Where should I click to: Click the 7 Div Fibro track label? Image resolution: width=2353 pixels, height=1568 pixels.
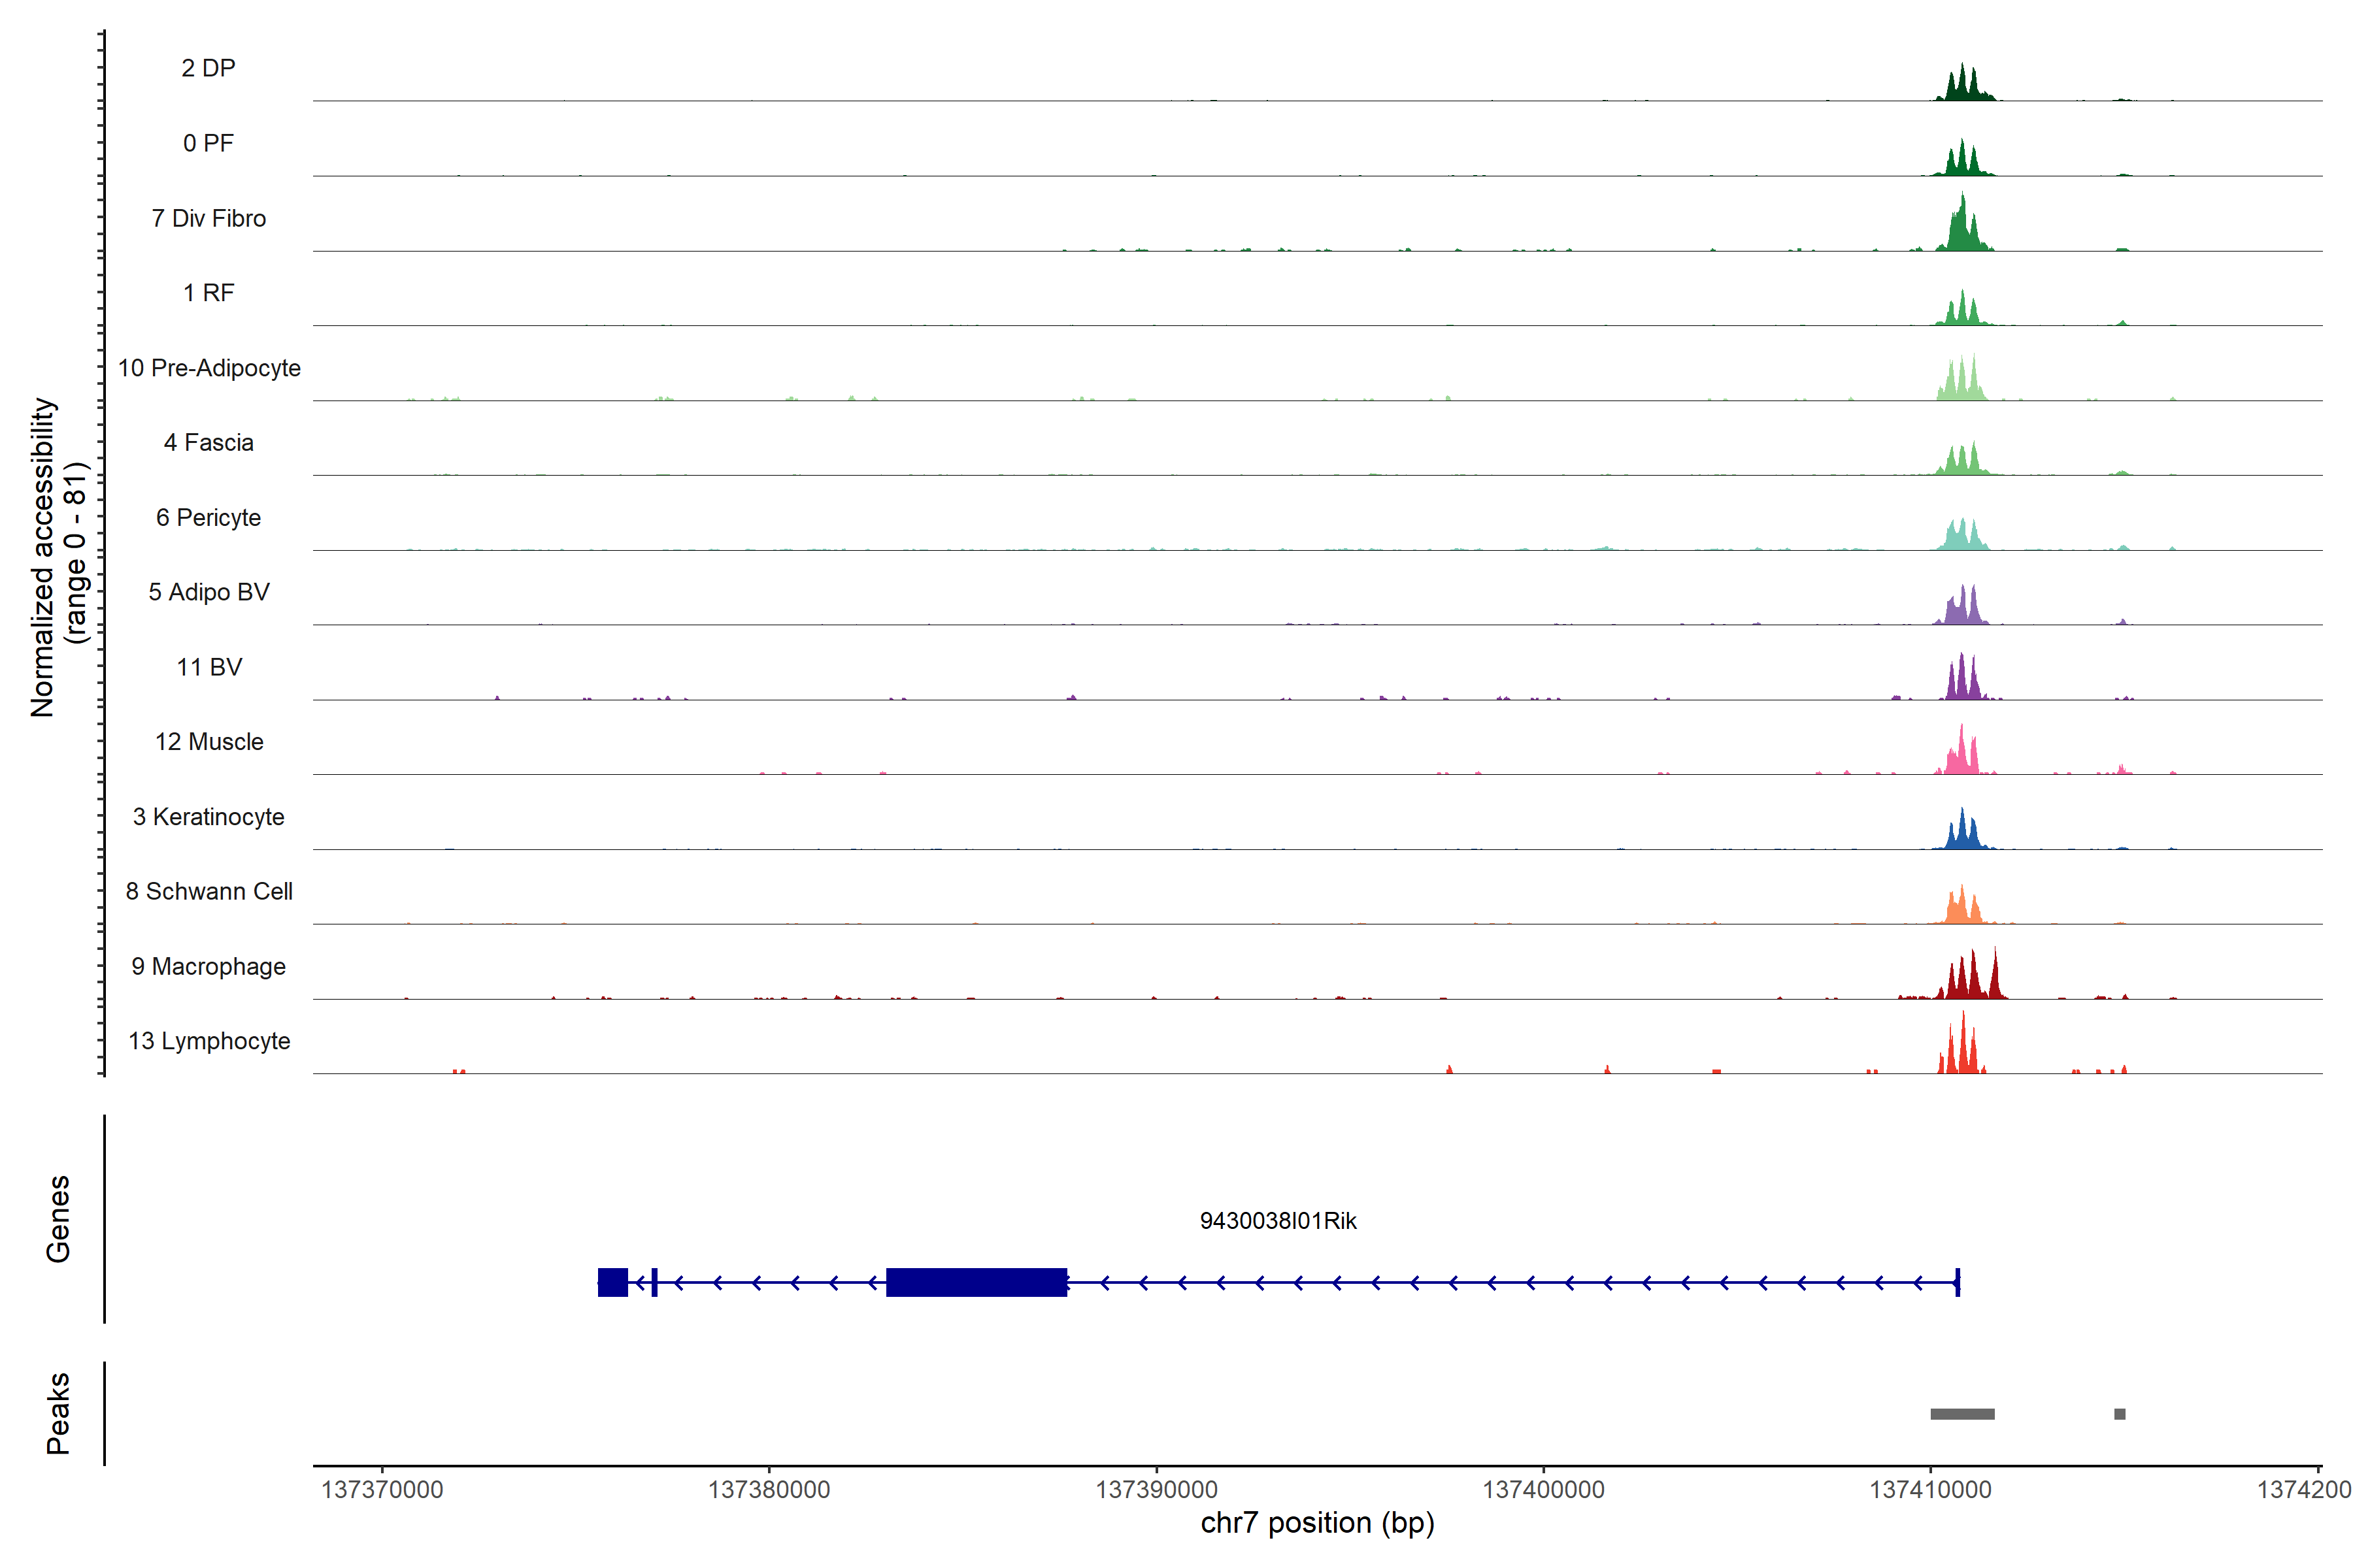208,218
